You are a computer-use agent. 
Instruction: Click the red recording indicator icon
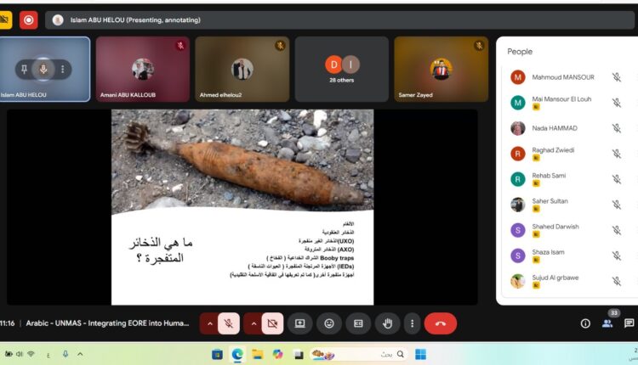tap(29, 20)
